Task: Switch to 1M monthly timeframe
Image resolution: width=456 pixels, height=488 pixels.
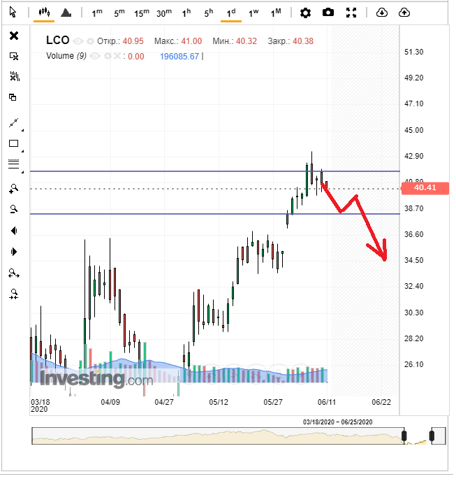Action: pyautogui.click(x=276, y=13)
